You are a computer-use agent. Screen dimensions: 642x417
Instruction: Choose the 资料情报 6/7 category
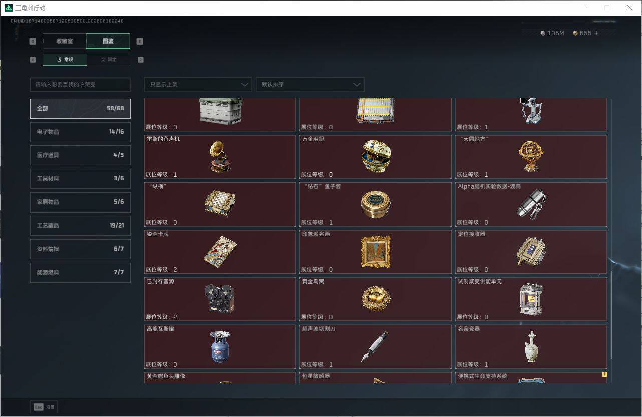pos(80,249)
